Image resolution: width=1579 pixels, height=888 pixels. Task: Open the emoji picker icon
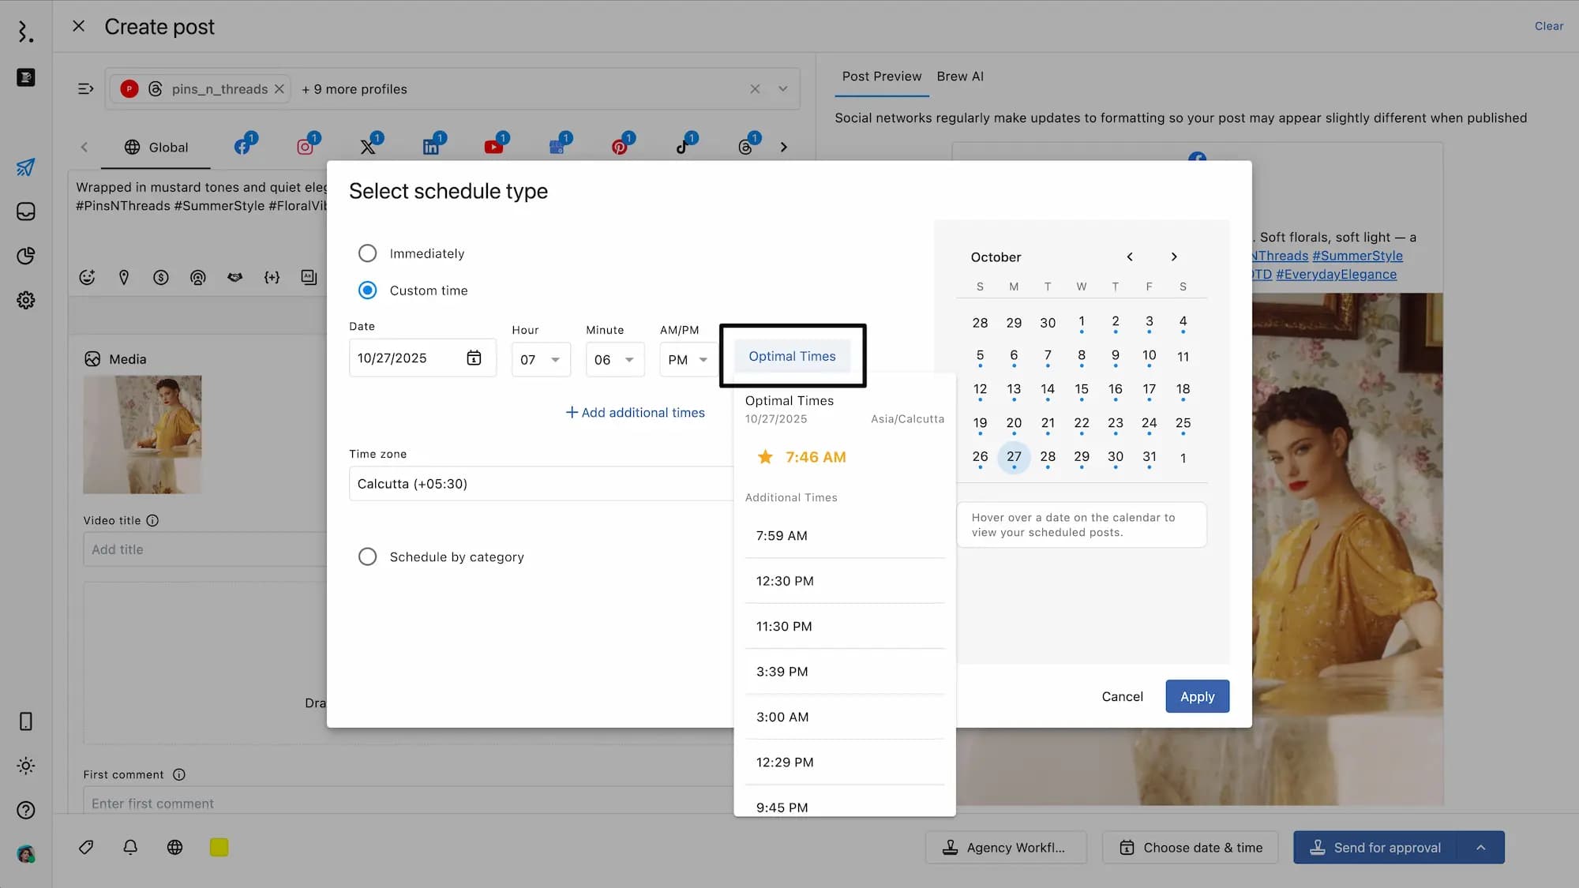coord(87,277)
